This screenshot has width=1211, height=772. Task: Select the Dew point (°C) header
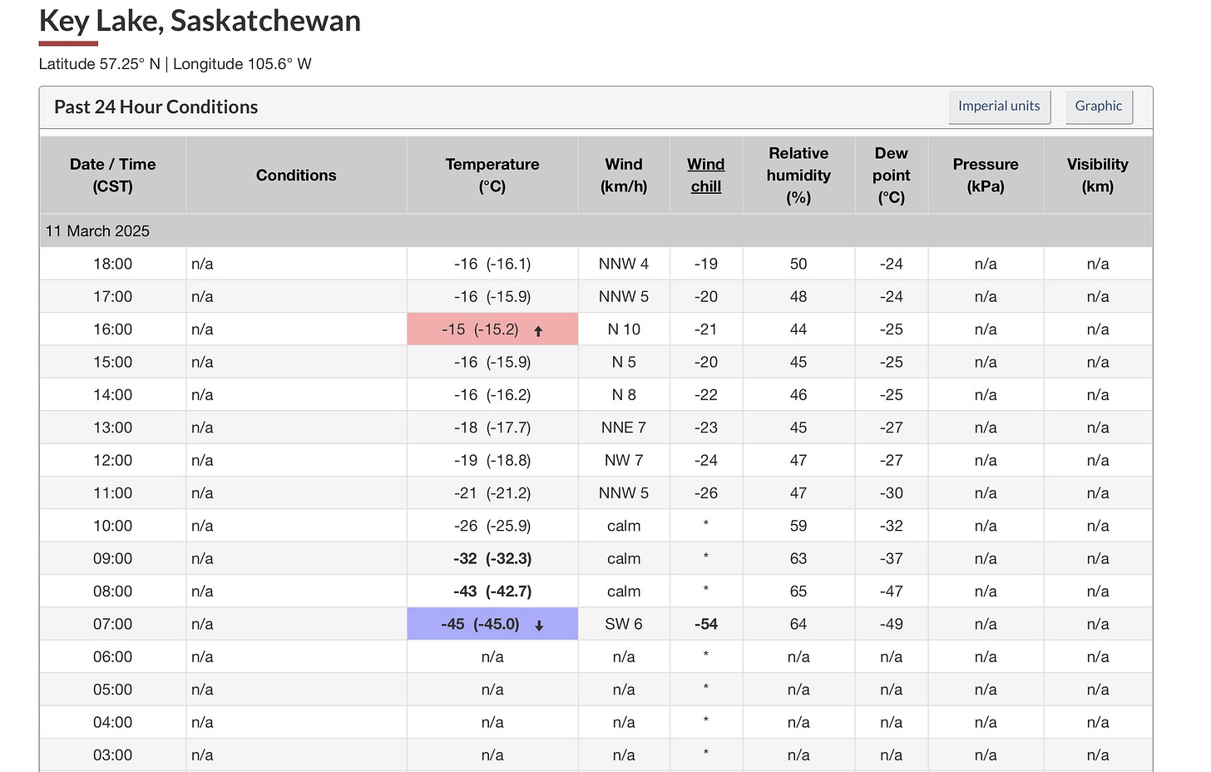coord(892,176)
